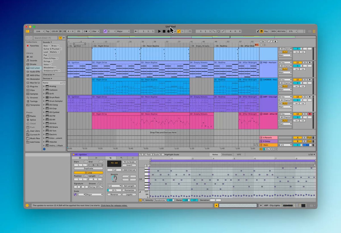This screenshot has width=341, height=233.
Task: Expand the Impulse instrument entry
Action: (x=44, y=142)
